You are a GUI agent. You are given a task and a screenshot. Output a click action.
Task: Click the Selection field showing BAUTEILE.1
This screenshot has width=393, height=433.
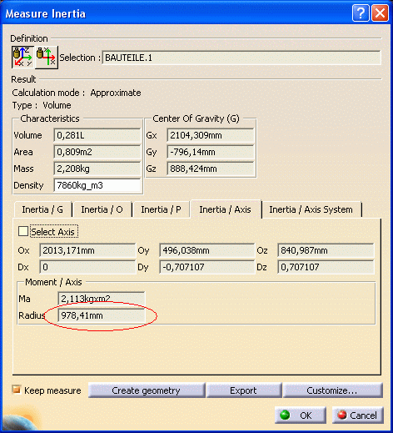click(x=241, y=58)
